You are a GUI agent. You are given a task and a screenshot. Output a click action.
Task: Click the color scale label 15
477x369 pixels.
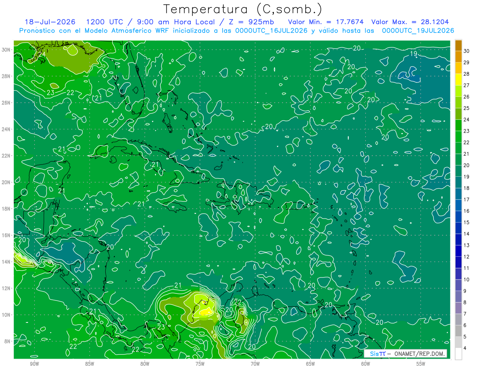[x=467, y=222]
